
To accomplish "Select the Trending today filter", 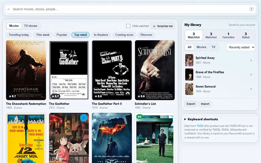I will point(19,35).
